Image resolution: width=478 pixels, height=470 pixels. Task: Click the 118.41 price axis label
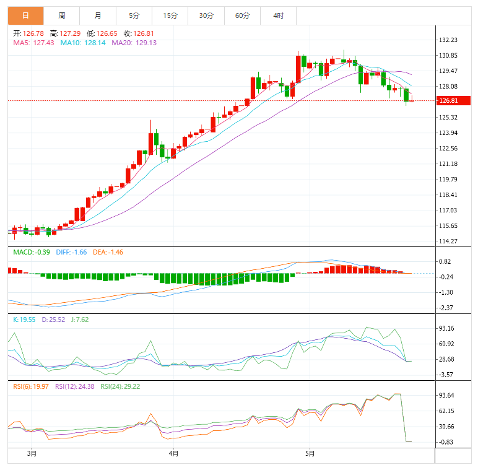click(448, 195)
